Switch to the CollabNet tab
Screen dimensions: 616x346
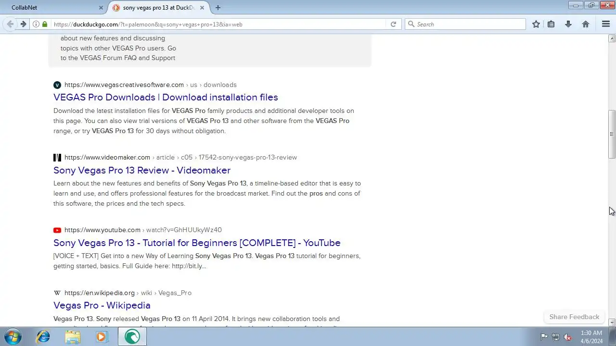pos(54,8)
